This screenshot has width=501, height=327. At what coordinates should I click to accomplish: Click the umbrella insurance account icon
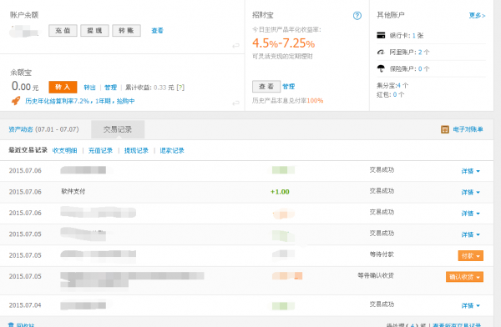(381, 68)
